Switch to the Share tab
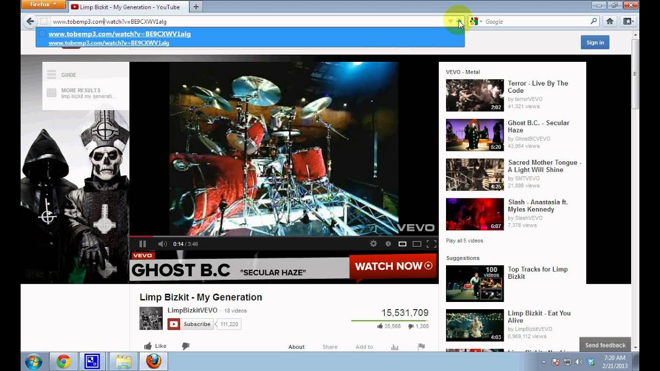The height and width of the screenshot is (371, 660). [x=330, y=347]
